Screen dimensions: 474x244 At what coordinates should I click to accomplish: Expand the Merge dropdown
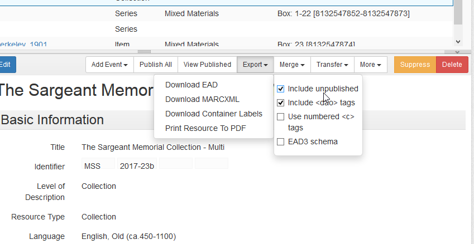[x=292, y=65]
